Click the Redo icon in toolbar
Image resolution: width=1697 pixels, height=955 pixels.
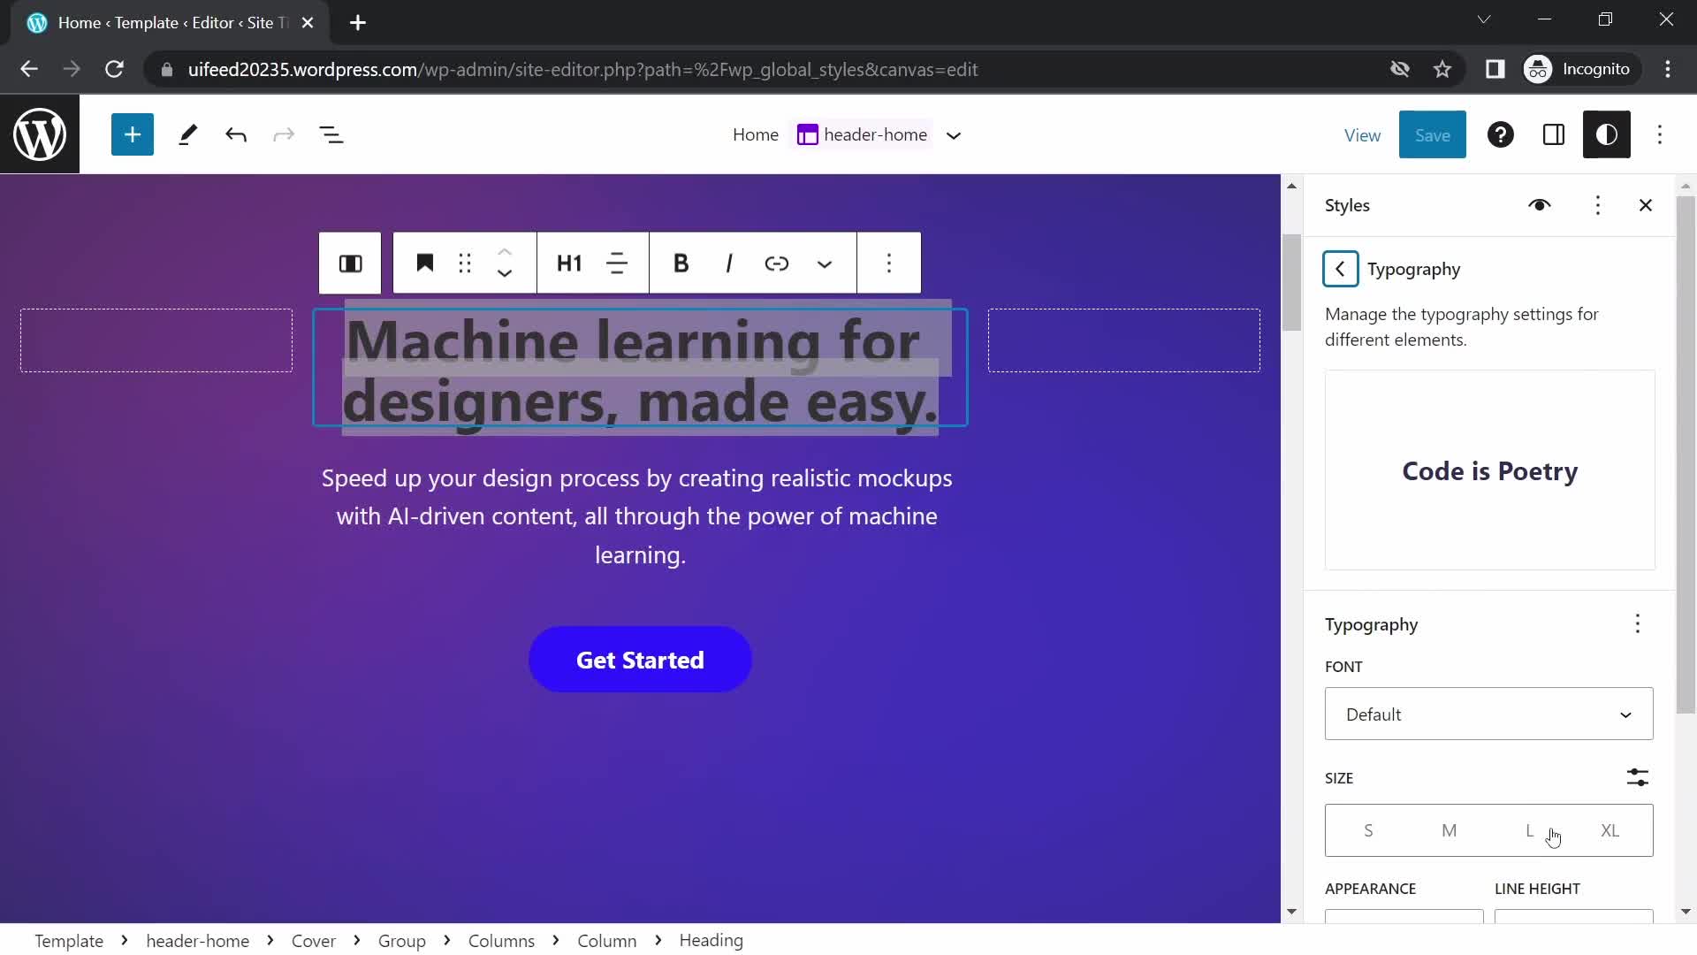[283, 134]
